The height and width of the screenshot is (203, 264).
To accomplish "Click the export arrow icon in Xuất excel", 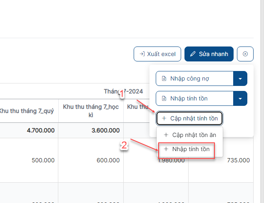I will [142, 54].
